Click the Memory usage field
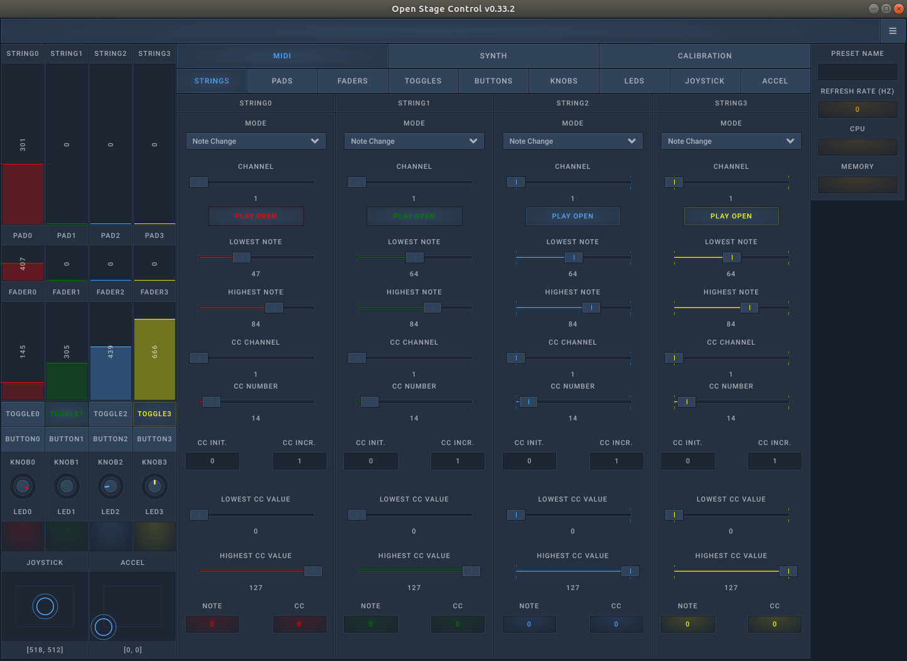This screenshot has width=907, height=661. click(857, 185)
